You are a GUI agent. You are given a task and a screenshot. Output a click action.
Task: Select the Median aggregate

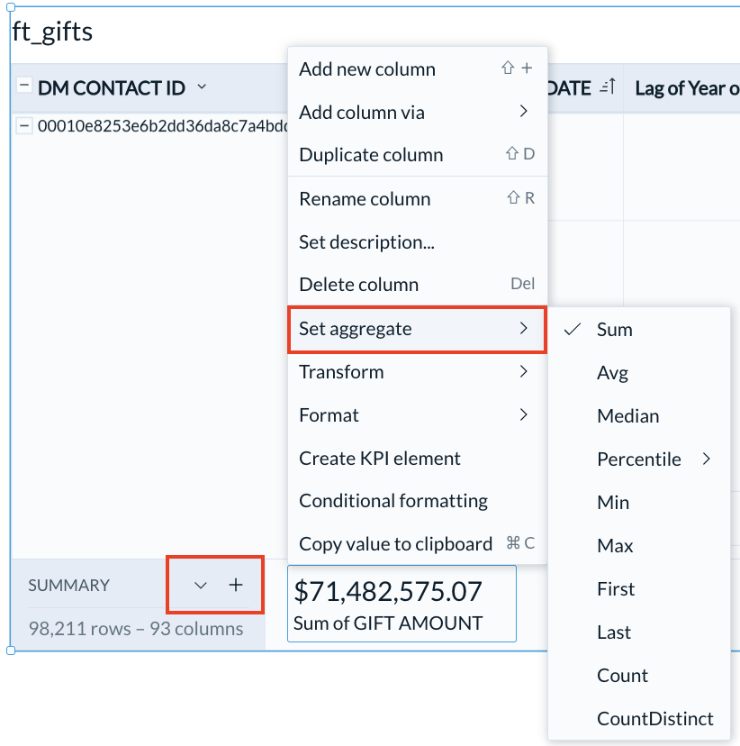(639, 416)
